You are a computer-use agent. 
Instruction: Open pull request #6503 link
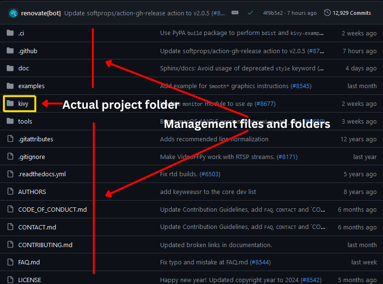pos(210,174)
